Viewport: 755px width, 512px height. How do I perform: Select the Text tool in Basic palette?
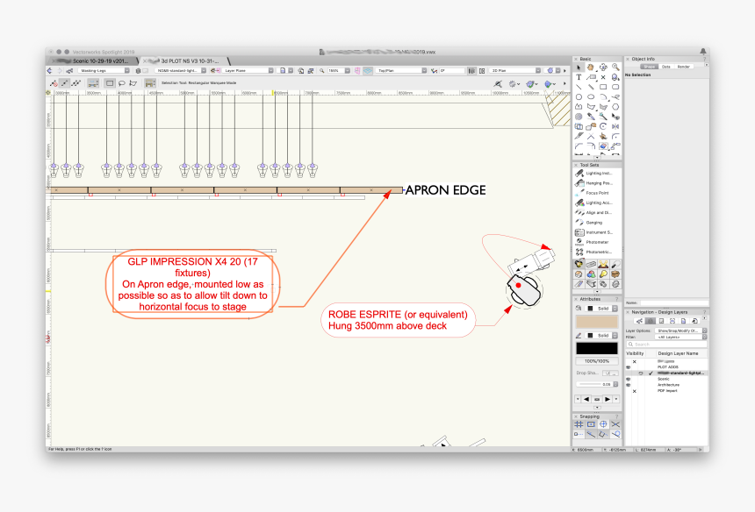click(579, 77)
